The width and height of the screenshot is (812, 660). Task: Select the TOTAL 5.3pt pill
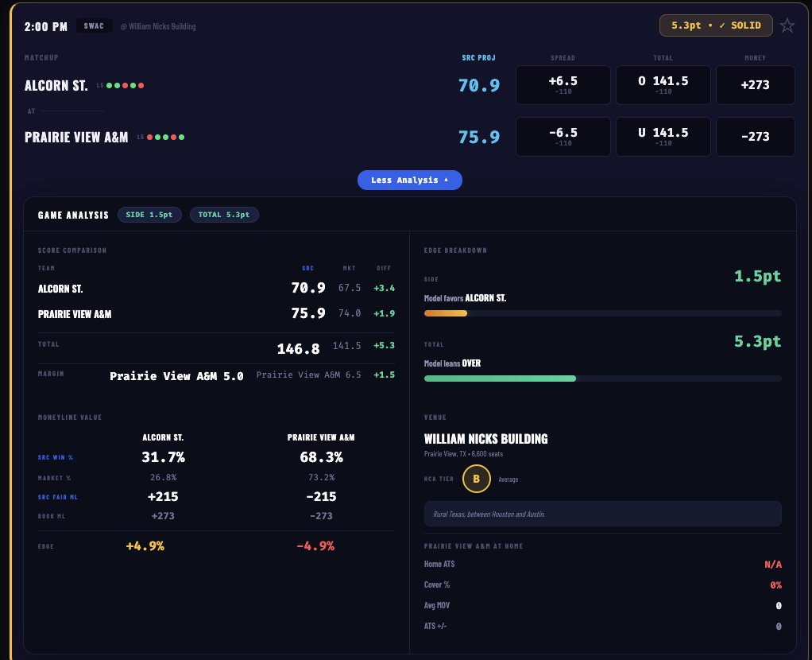pos(224,215)
